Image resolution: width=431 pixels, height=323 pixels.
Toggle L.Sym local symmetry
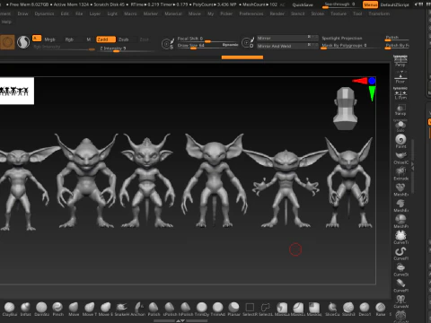400,93
